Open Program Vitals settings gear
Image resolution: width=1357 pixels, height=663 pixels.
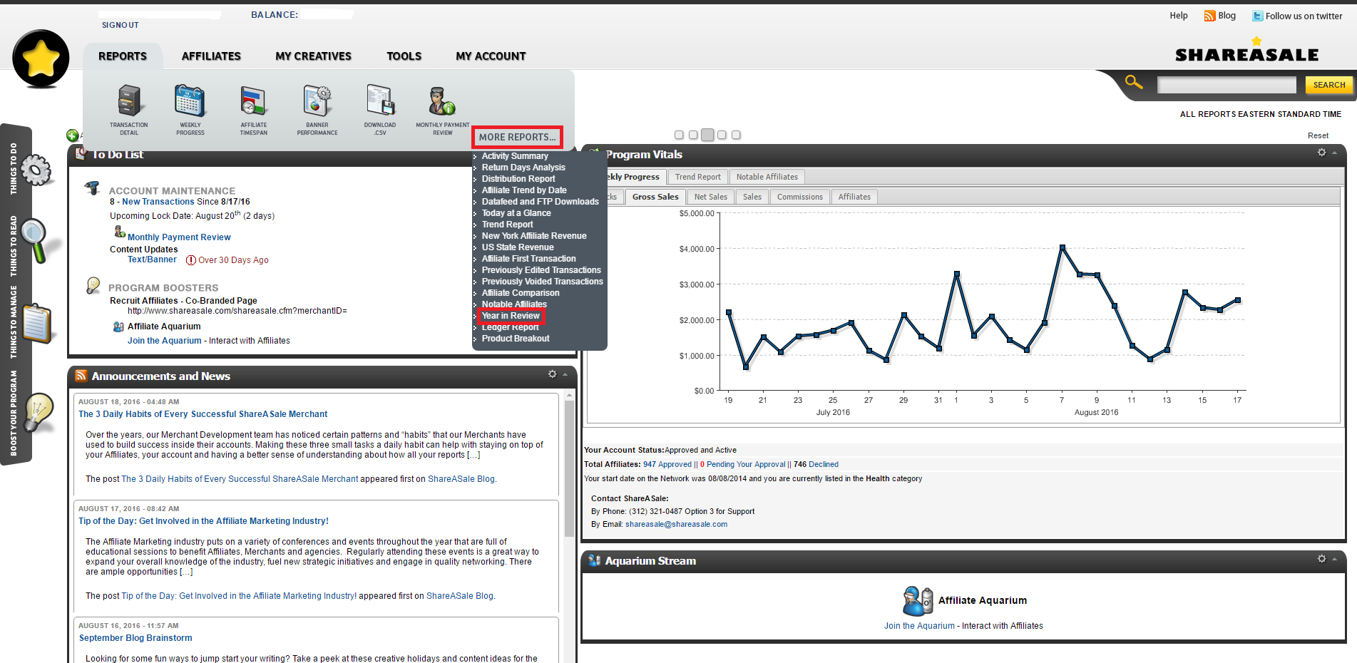[x=1321, y=153]
